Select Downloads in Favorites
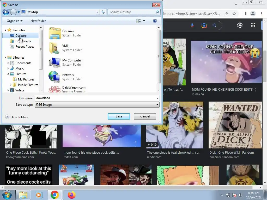 pyautogui.click(x=23, y=41)
